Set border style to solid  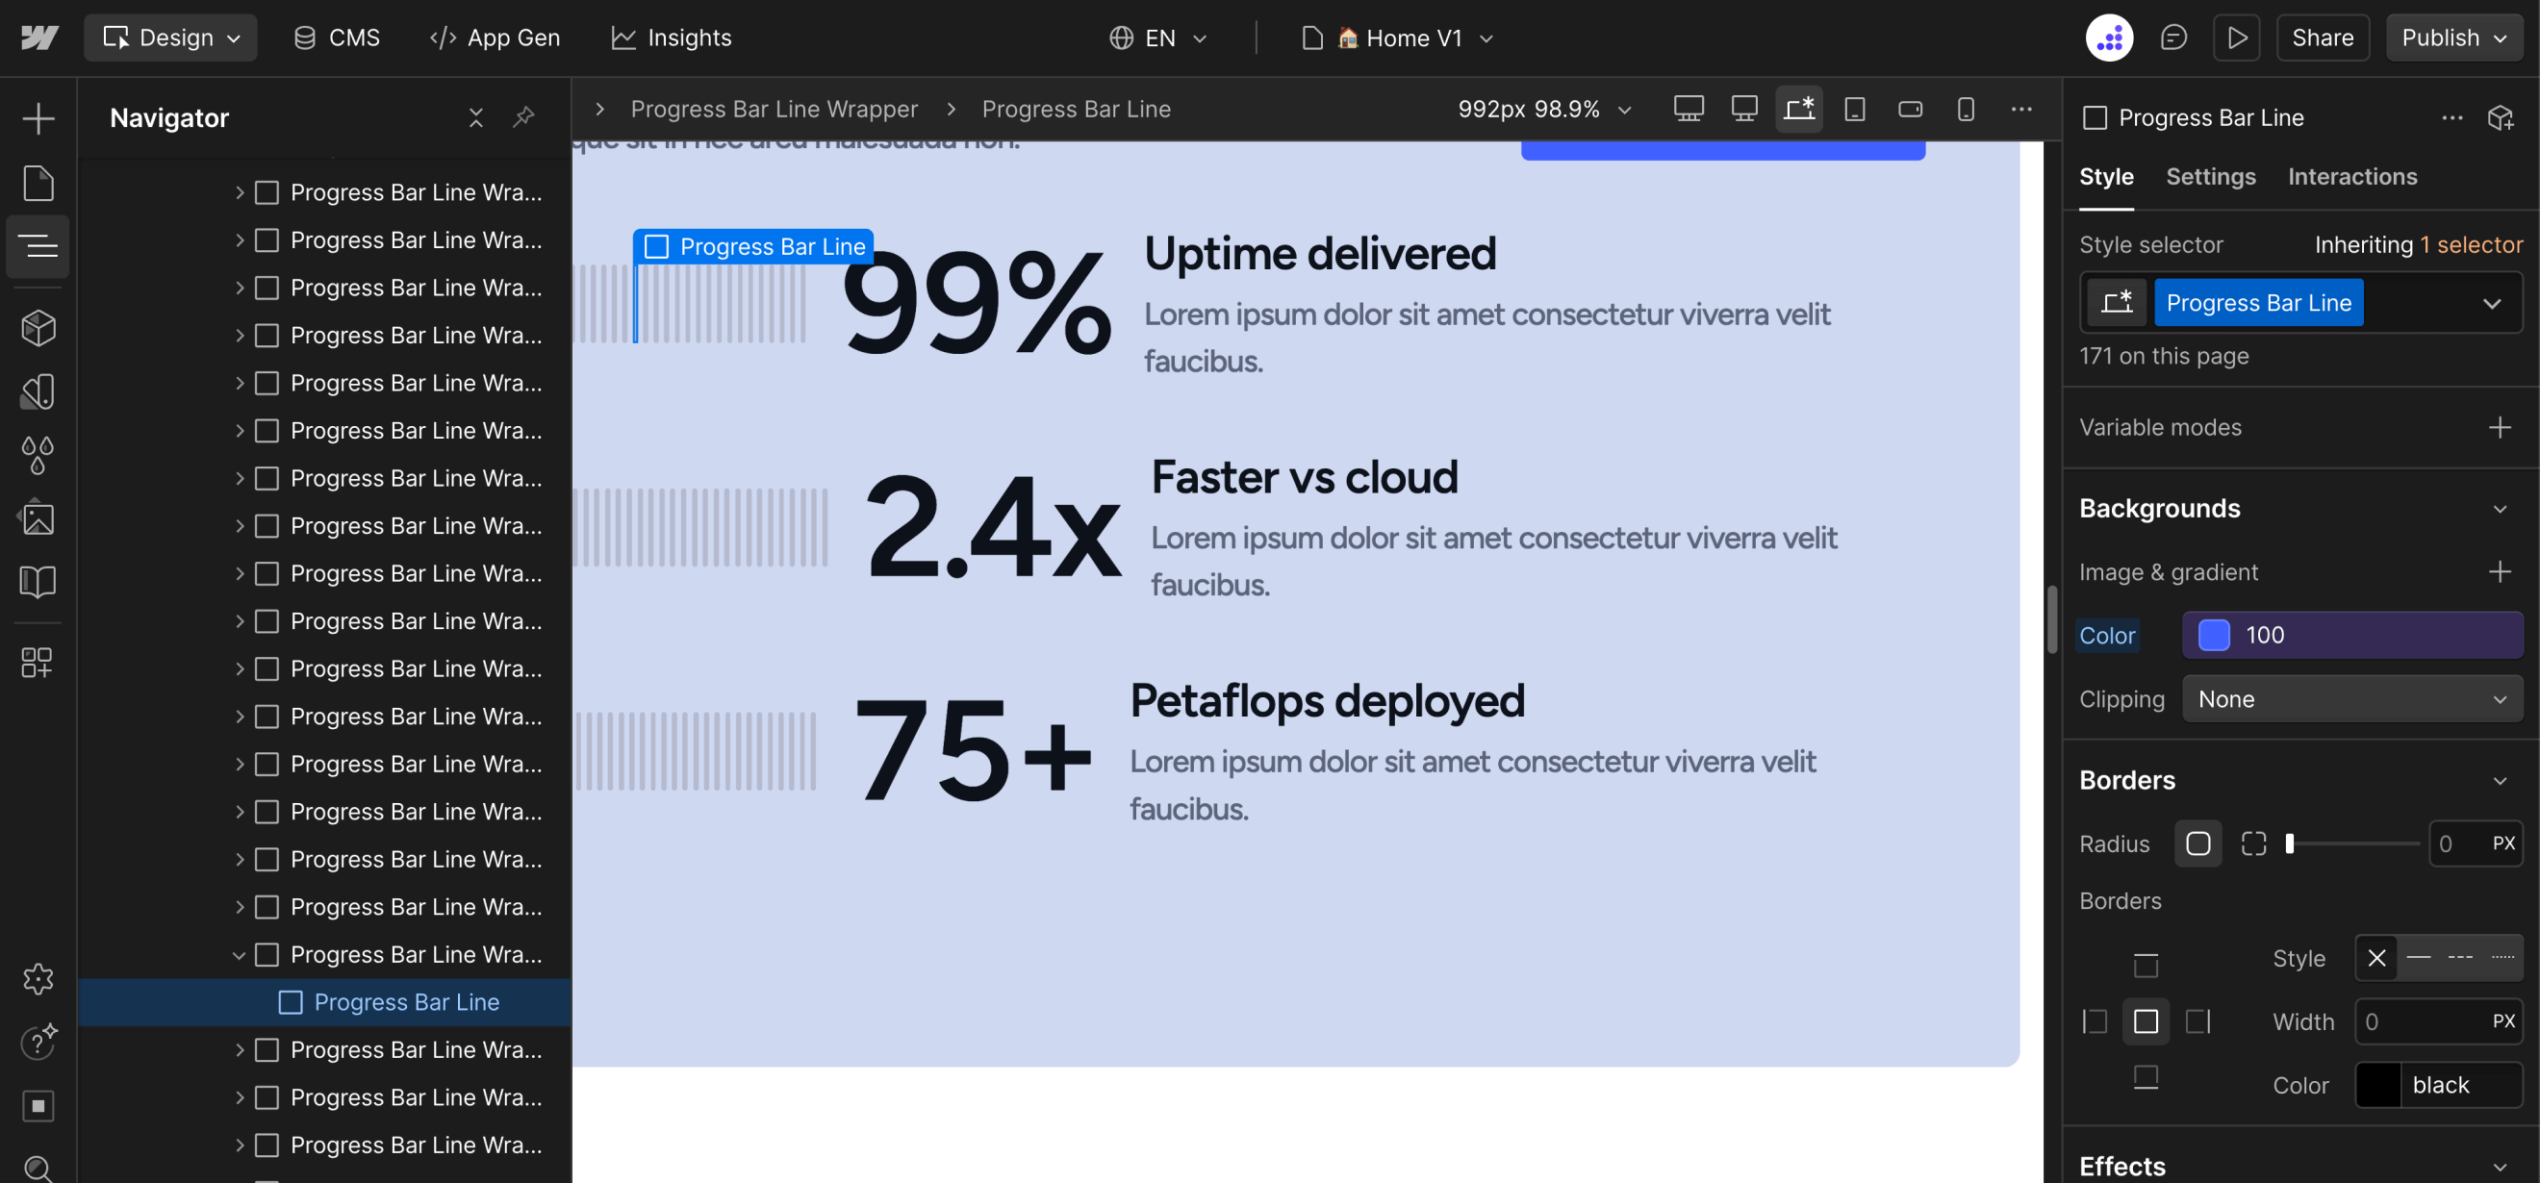point(2418,957)
